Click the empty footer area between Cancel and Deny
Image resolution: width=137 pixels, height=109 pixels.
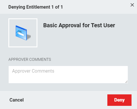point(65,100)
